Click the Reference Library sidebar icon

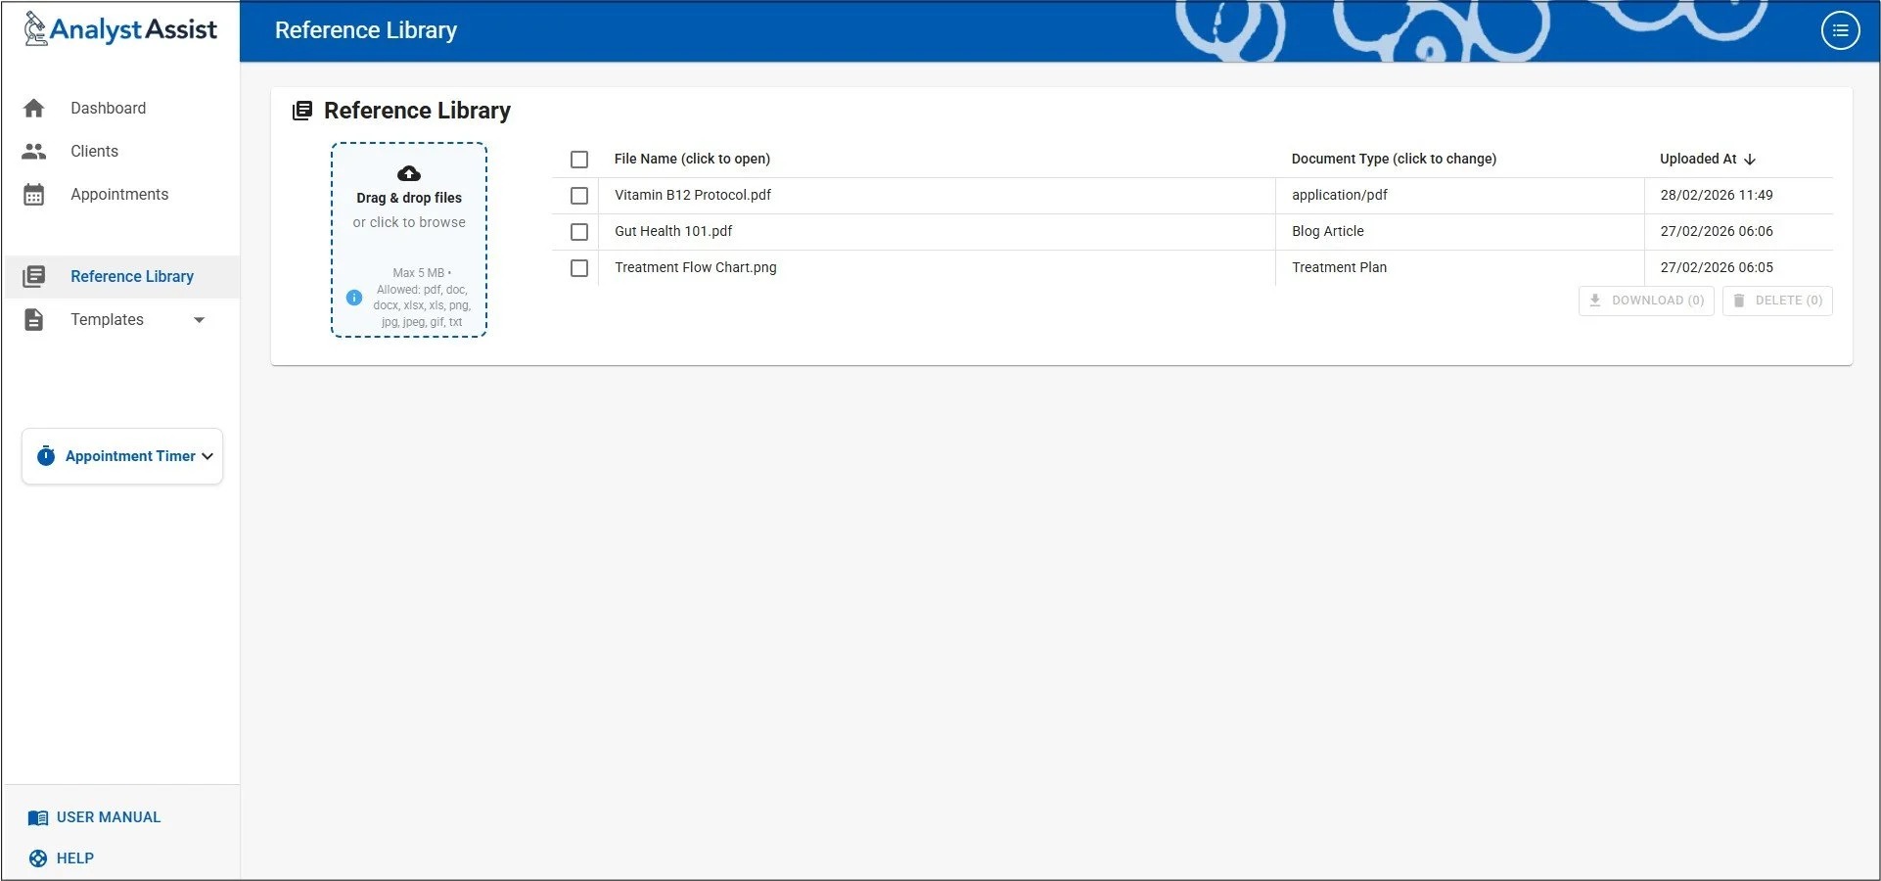click(34, 277)
